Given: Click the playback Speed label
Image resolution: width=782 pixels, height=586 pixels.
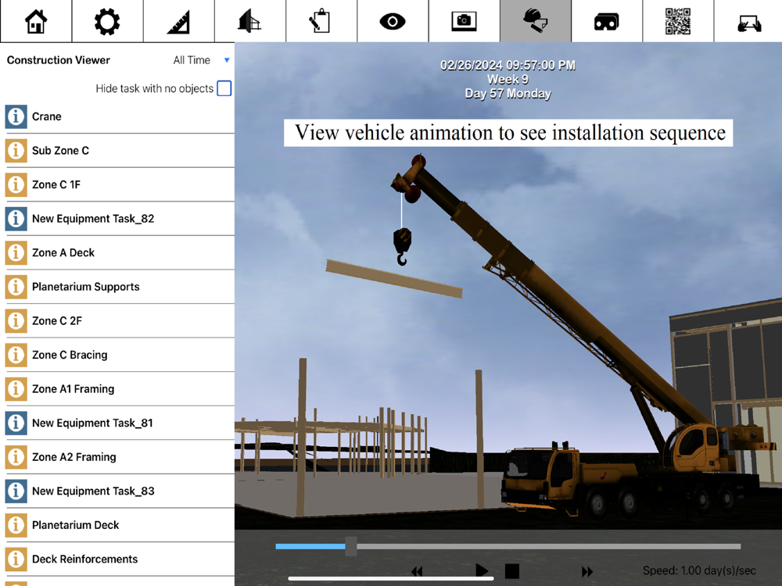Looking at the screenshot, I should [699, 570].
